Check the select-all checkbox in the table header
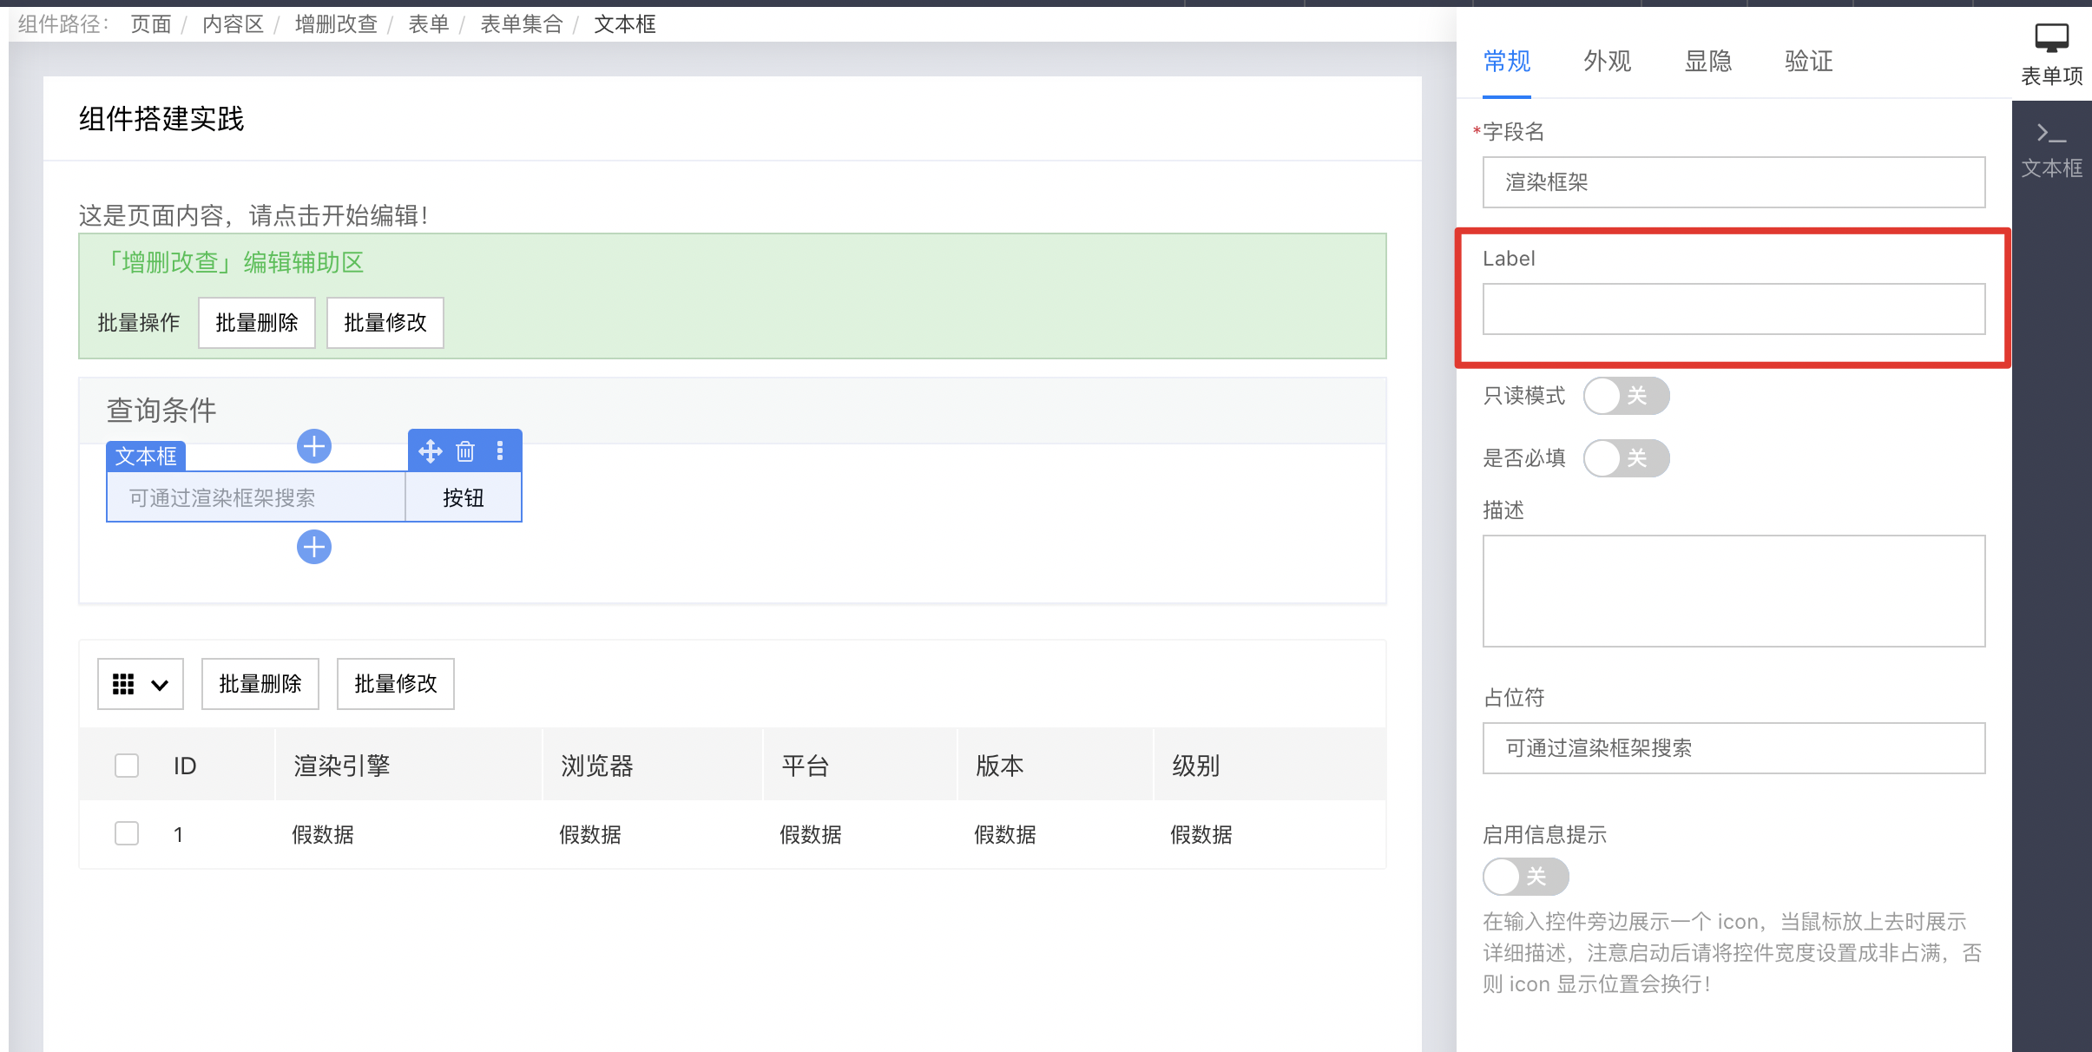 [x=127, y=766]
